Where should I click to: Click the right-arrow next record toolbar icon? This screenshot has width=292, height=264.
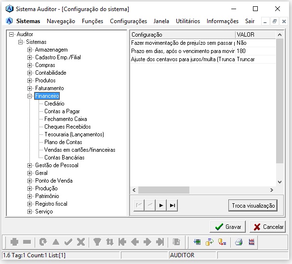147,242
